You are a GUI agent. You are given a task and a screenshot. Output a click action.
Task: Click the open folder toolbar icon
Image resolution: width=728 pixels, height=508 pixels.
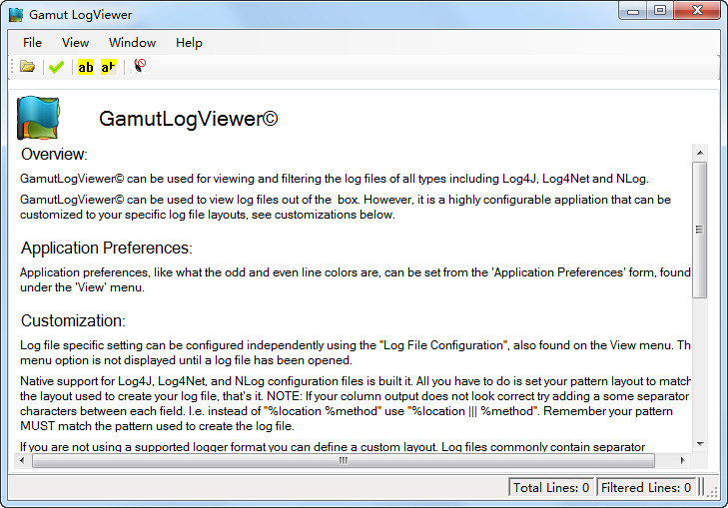[27, 67]
